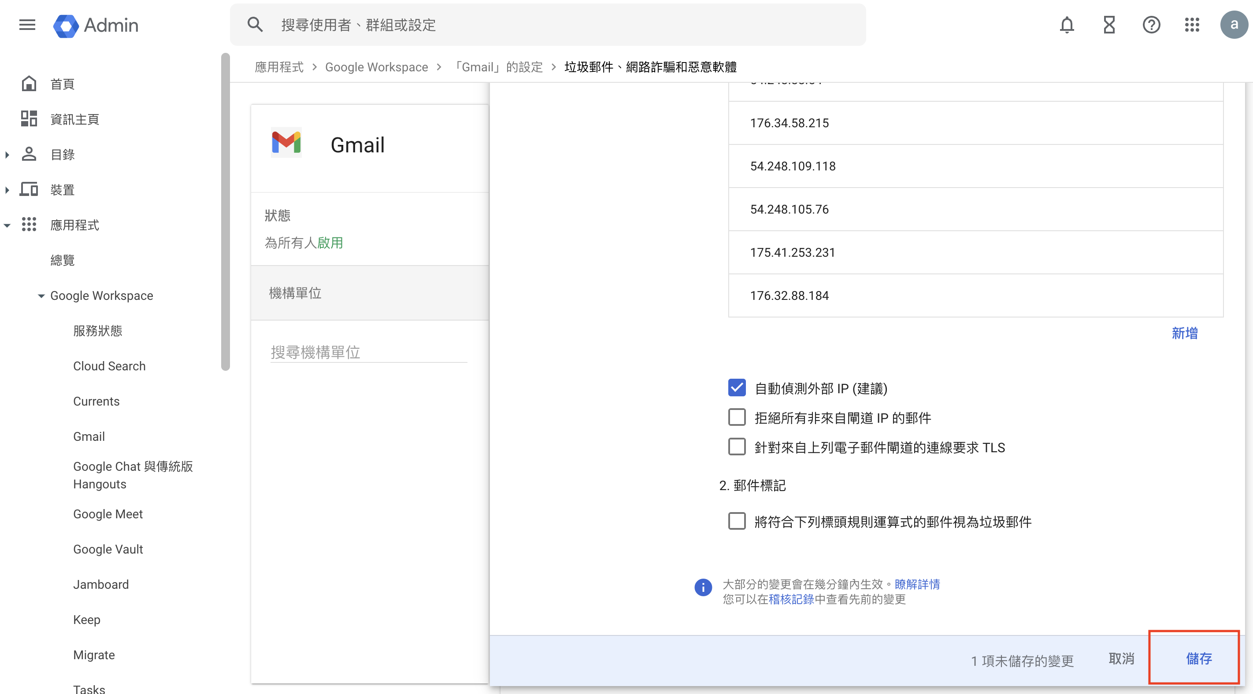Open the 瞭解詳情 link
The height and width of the screenshot is (694, 1253).
917,584
